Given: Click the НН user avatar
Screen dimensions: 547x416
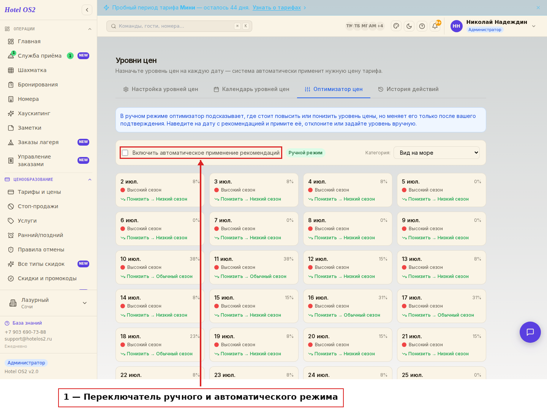Looking at the screenshot, I should point(457,26).
